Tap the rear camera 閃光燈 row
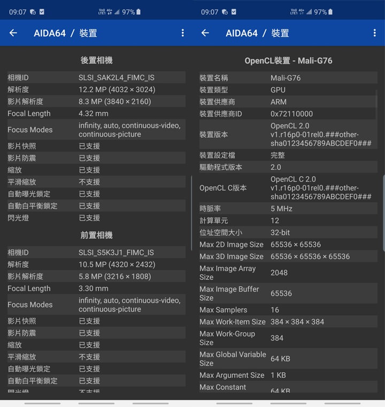The height and width of the screenshot is (407, 385). pyautogui.click(x=96, y=218)
